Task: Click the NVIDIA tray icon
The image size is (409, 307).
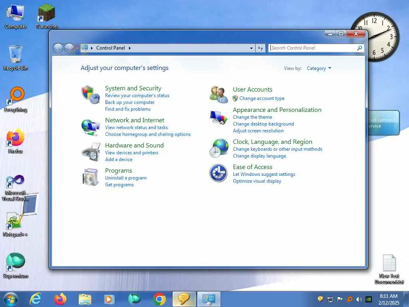Action: pos(369,299)
